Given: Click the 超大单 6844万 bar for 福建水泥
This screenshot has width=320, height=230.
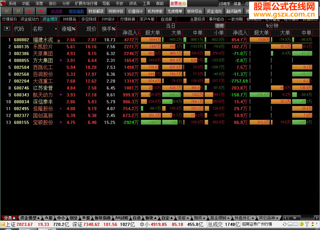Looking at the screenshot, I should (151, 39).
